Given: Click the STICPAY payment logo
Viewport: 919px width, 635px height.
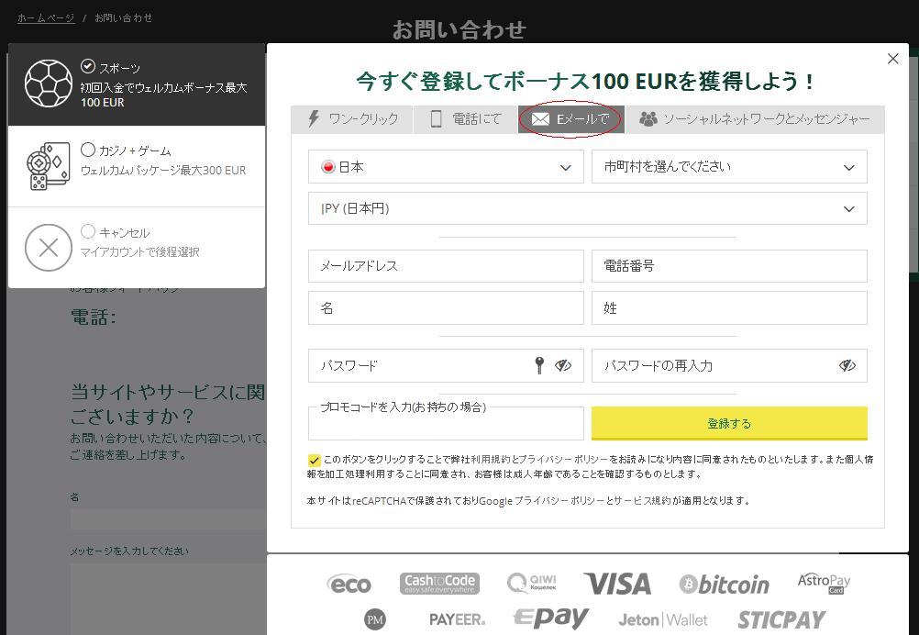Looking at the screenshot, I should 781,619.
